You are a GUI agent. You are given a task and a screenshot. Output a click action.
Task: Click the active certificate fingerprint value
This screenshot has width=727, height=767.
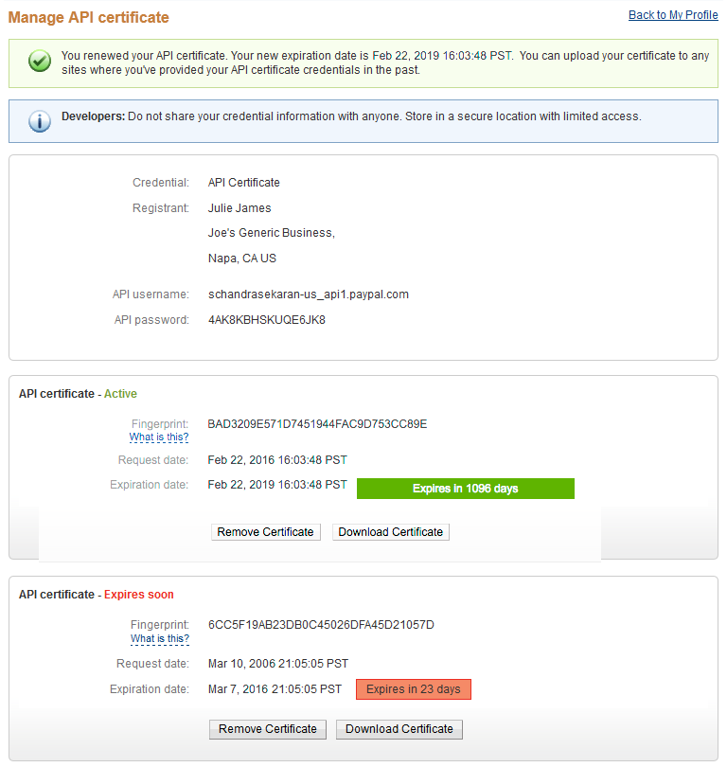317,424
